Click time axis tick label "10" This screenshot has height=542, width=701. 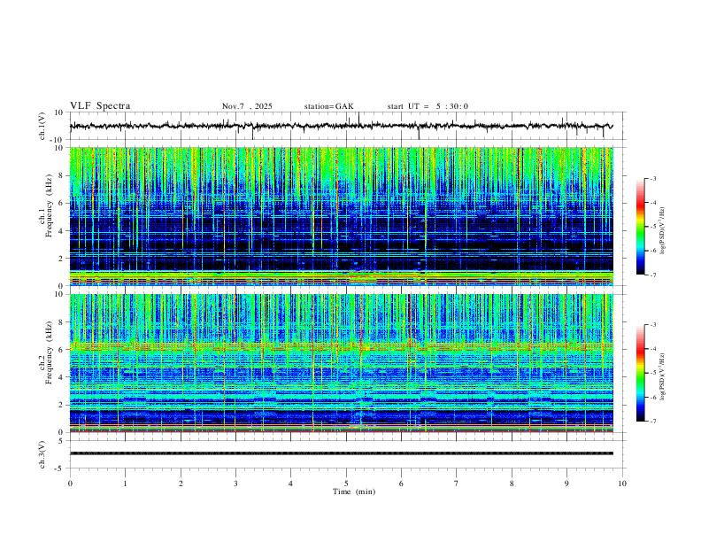(622, 484)
